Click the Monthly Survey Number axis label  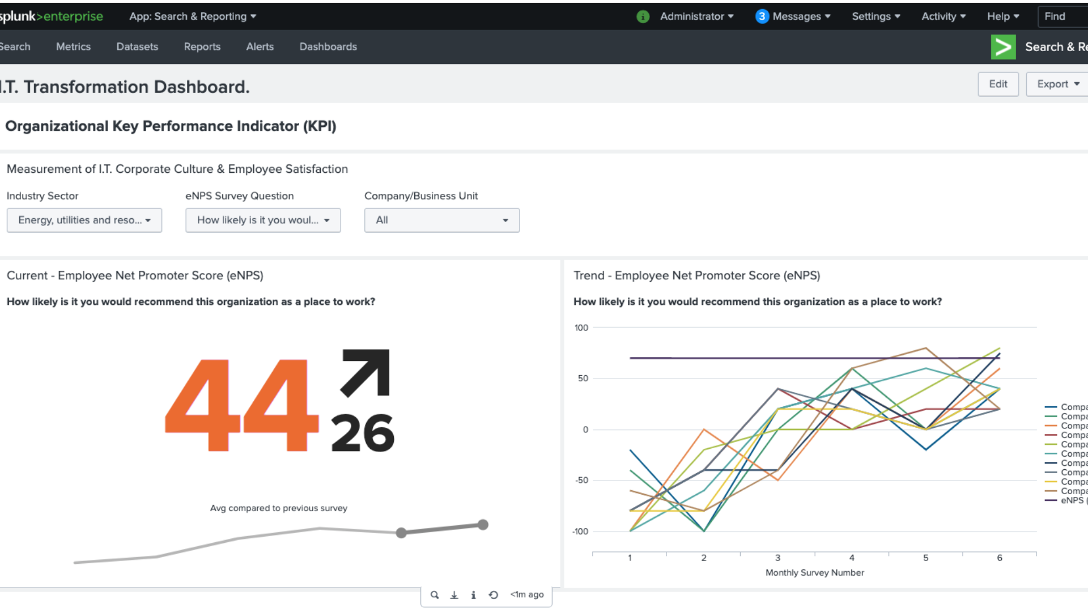pos(815,572)
